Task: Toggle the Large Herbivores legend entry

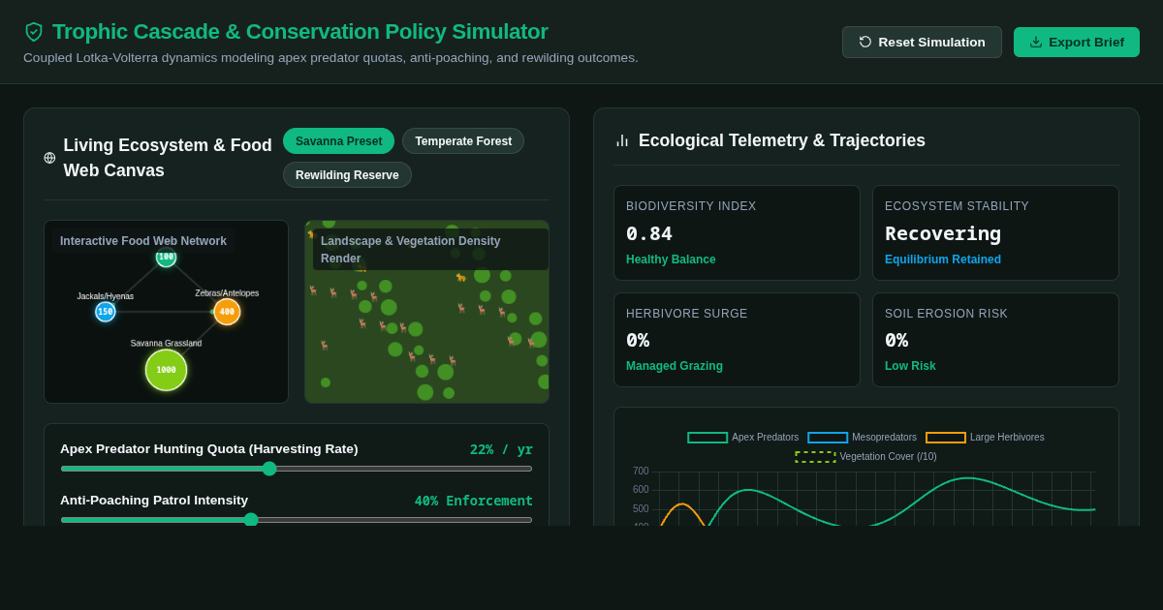Action: tap(985, 438)
